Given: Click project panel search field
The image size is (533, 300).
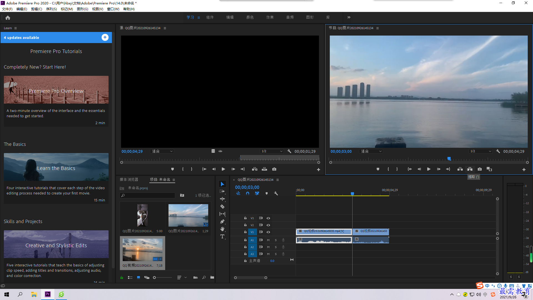Looking at the screenshot, I should point(148,195).
